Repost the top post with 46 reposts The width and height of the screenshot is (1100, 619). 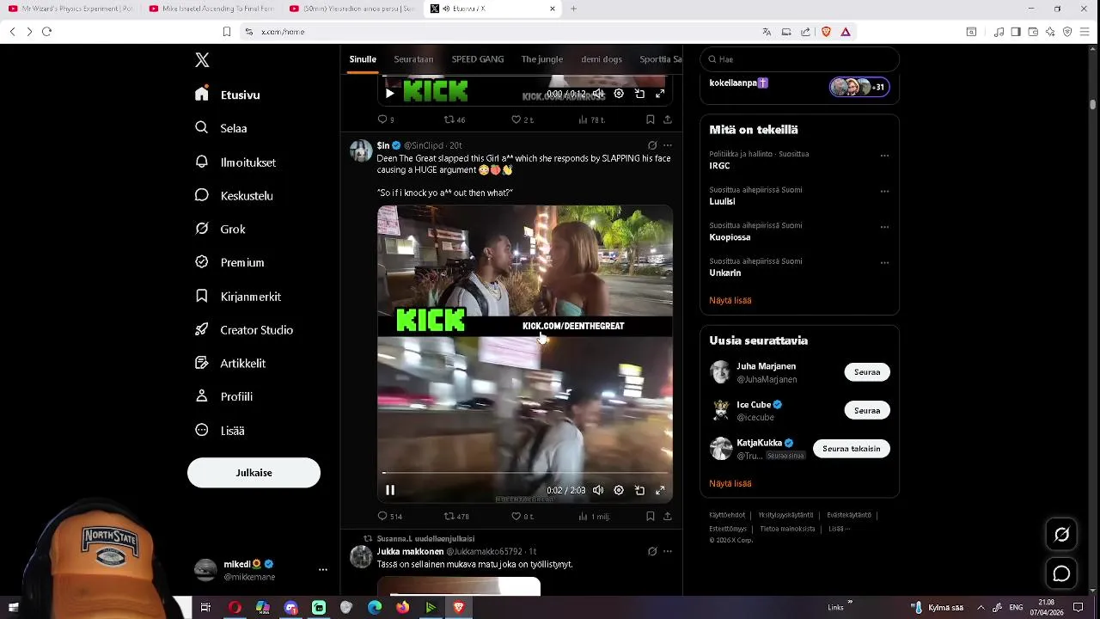click(x=455, y=120)
